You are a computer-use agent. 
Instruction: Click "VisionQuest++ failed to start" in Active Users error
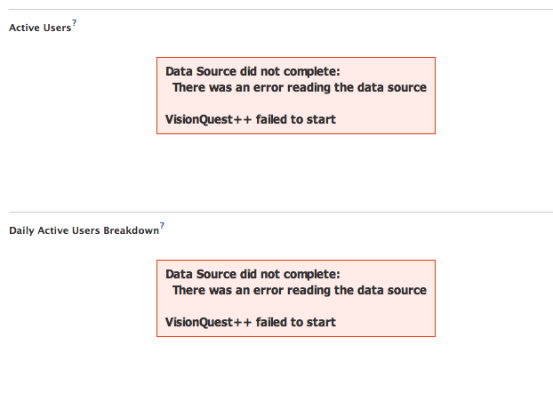(251, 120)
